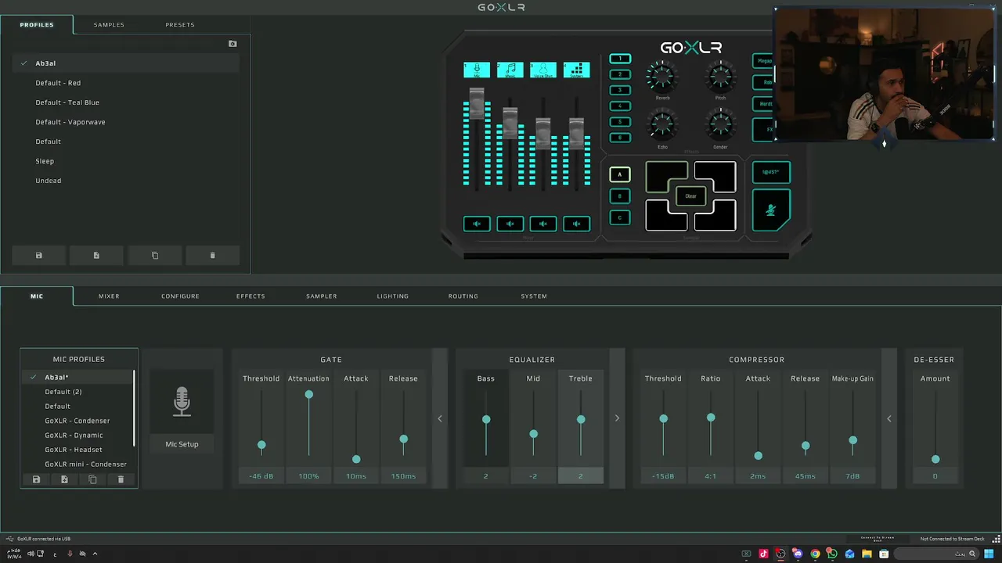Click De-Esser Amount slider handle
Image resolution: width=1002 pixels, height=563 pixels.
click(x=935, y=459)
